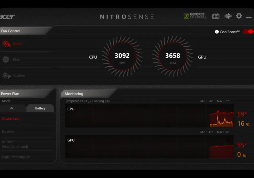254x178 pixels.
Task: Switch to the Battery power tab
Action: click(40, 108)
